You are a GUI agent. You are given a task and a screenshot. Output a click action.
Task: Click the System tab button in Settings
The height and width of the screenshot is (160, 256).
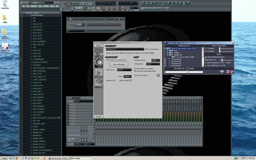98,46
